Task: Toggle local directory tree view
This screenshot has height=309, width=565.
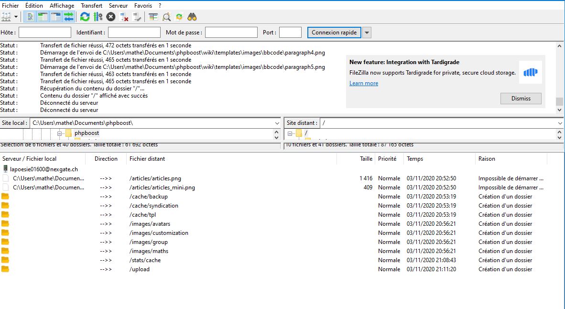Action: (x=43, y=17)
